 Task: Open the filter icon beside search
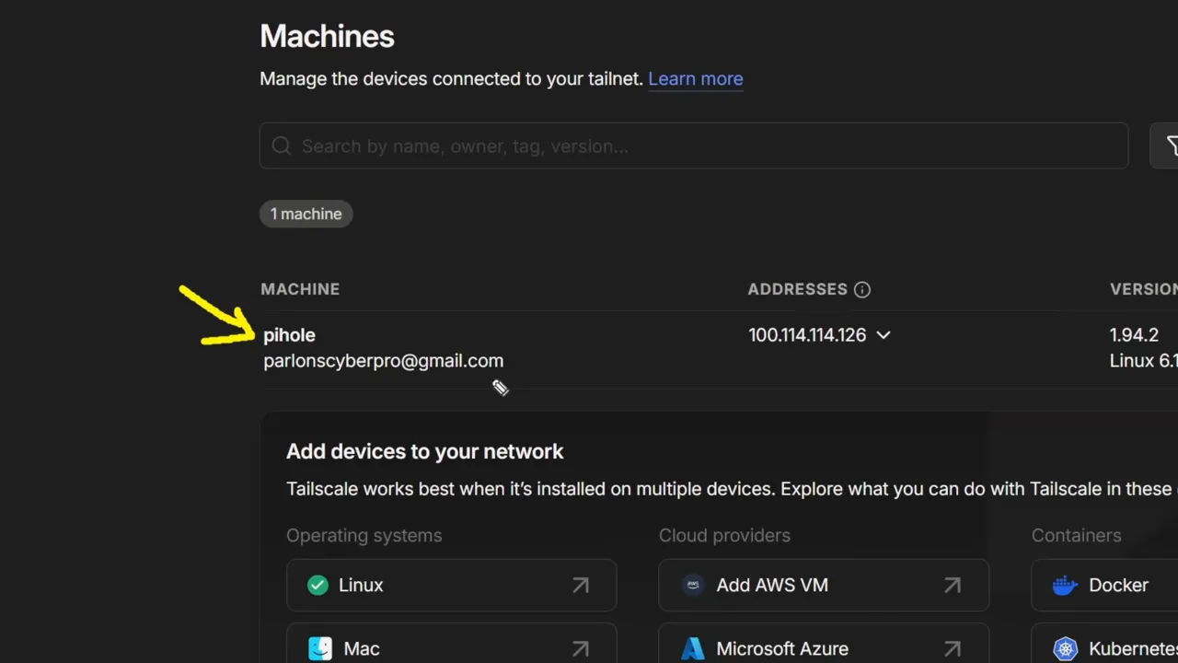1172,145
